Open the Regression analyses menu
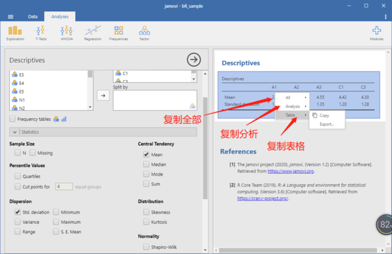 point(93,33)
